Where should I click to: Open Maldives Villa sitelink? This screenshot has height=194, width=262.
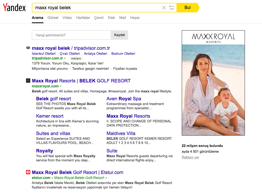(121, 133)
